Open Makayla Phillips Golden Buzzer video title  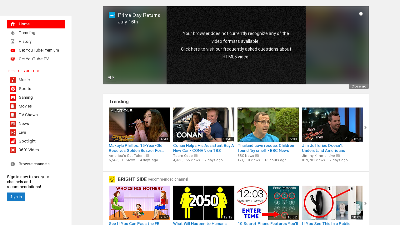(136, 148)
